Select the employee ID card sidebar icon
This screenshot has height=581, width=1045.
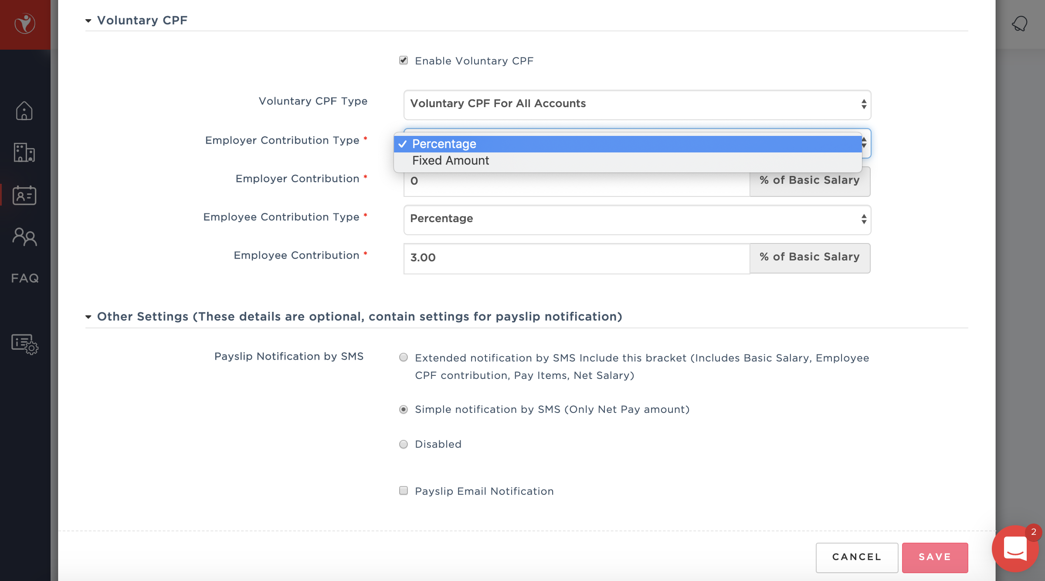coord(24,195)
